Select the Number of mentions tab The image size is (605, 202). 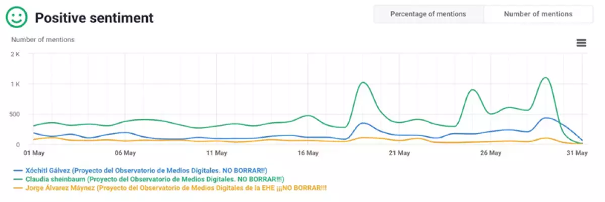coord(538,14)
